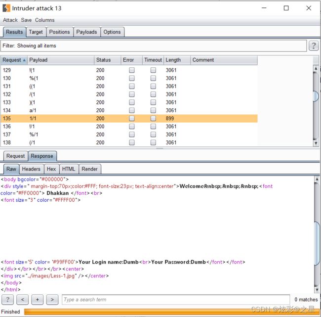321x317 pixels.
Task: Click 'Your Login name:Dumb' in response
Action: 109,262
